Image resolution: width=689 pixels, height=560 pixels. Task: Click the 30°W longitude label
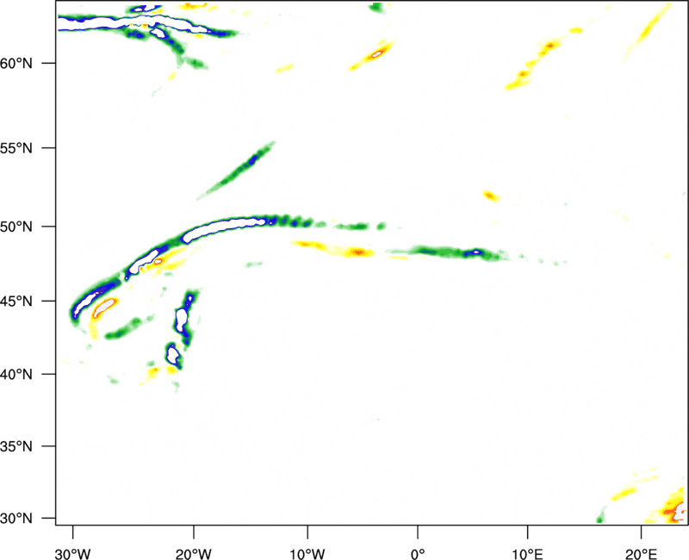click(73, 554)
